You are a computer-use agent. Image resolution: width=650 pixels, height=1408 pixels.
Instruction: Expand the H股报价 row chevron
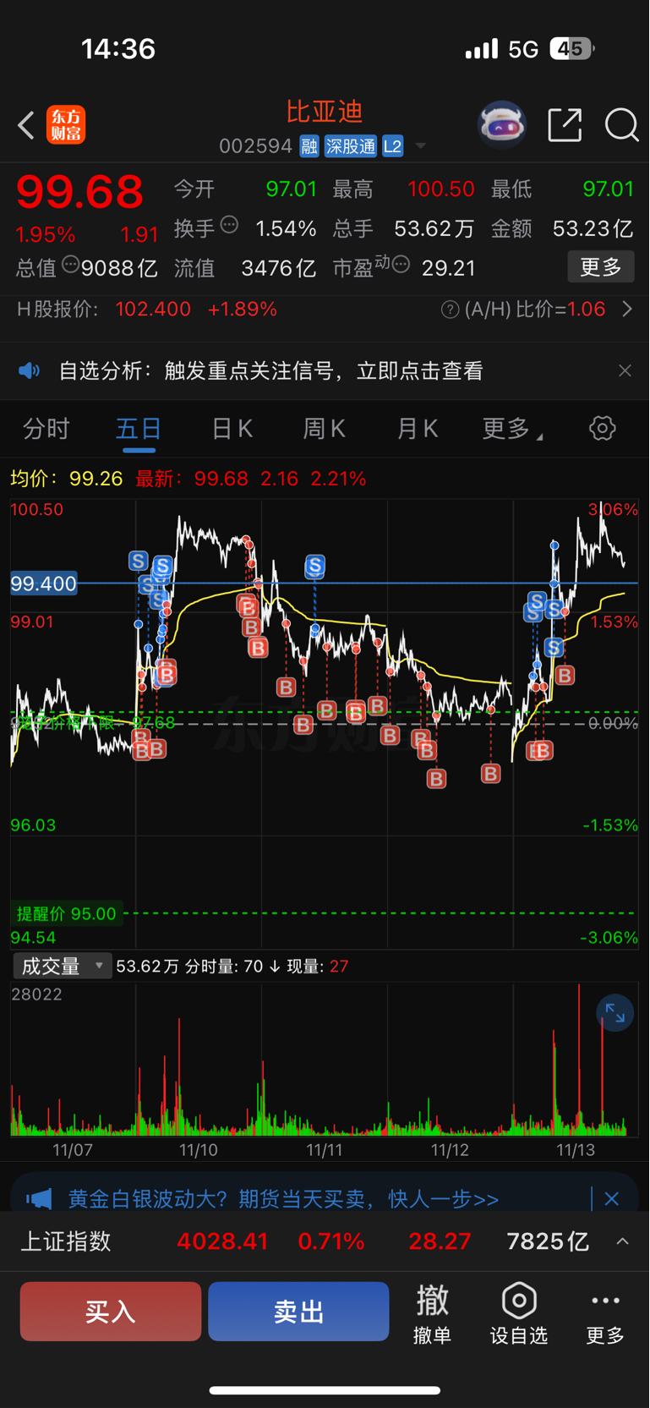point(627,309)
